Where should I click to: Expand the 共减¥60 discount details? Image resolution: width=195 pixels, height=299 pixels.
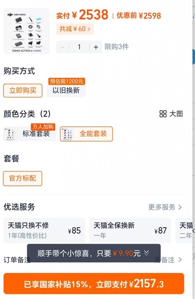click(75, 29)
